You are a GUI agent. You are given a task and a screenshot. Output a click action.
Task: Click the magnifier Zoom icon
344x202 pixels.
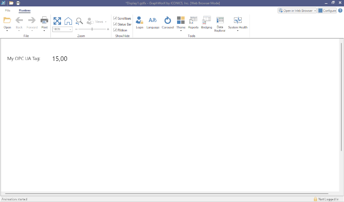(x=79, y=21)
